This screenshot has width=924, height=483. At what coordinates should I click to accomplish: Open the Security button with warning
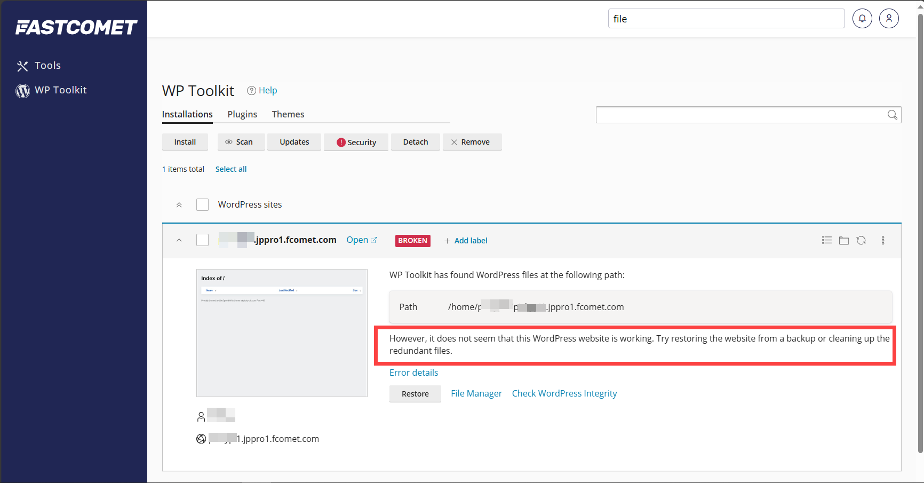click(x=356, y=142)
